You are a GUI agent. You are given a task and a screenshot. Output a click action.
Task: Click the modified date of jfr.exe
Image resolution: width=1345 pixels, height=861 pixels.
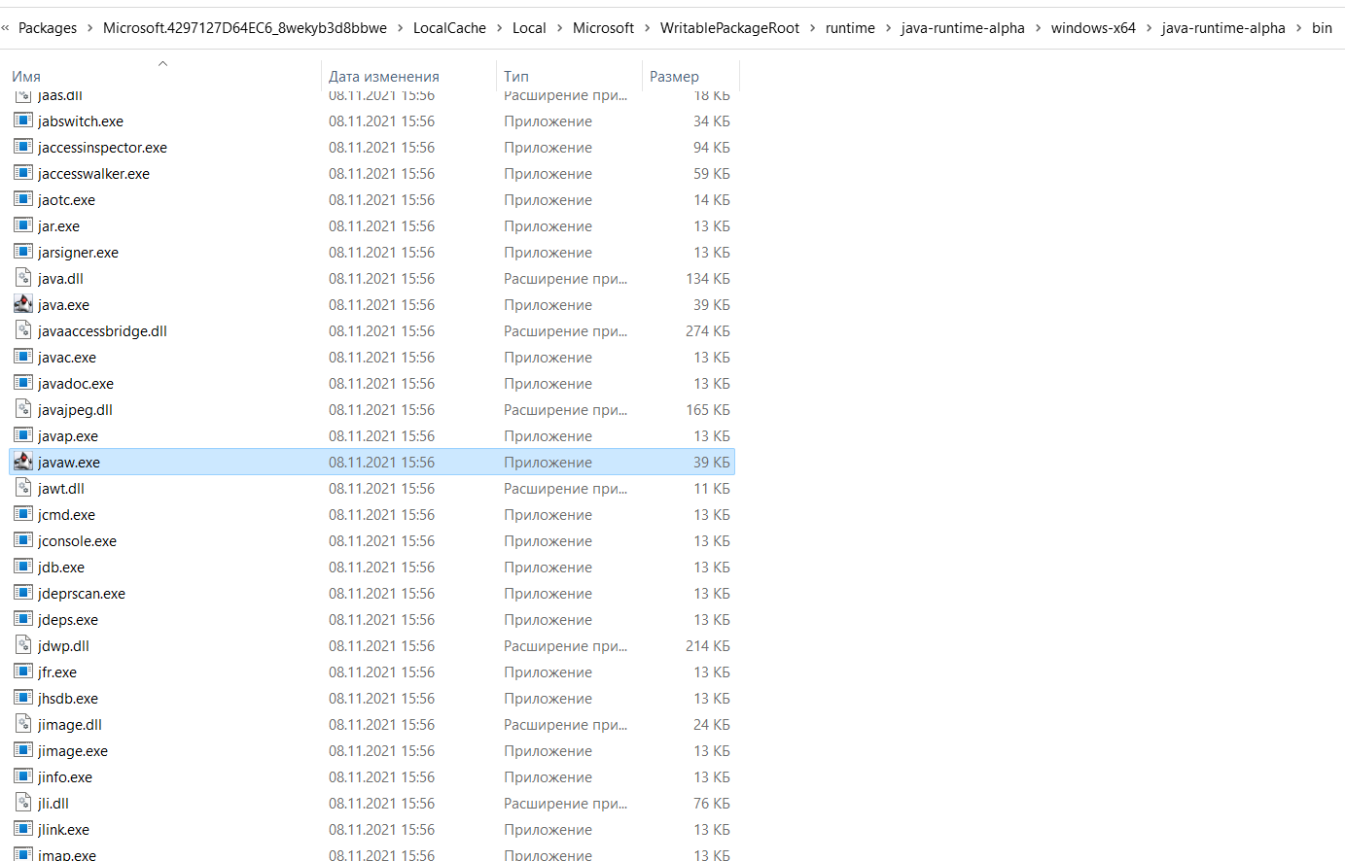(x=381, y=672)
